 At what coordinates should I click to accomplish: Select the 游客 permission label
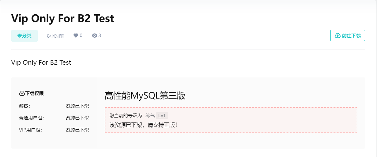24,106
